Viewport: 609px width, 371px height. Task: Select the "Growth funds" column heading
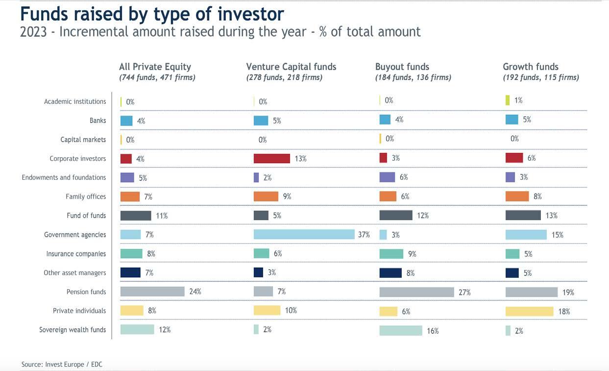coord(531,67)
